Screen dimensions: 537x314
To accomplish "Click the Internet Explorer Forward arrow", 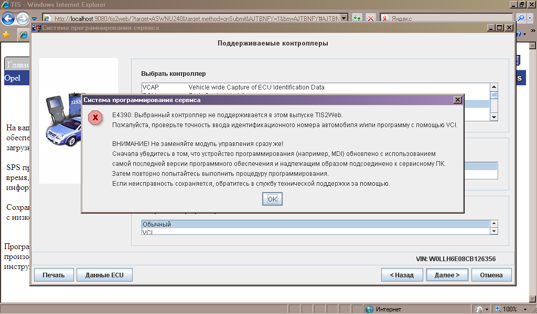I will (23, 18).
